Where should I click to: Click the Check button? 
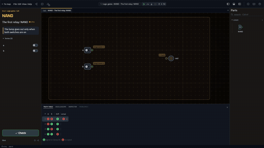(x=20, y=133)
